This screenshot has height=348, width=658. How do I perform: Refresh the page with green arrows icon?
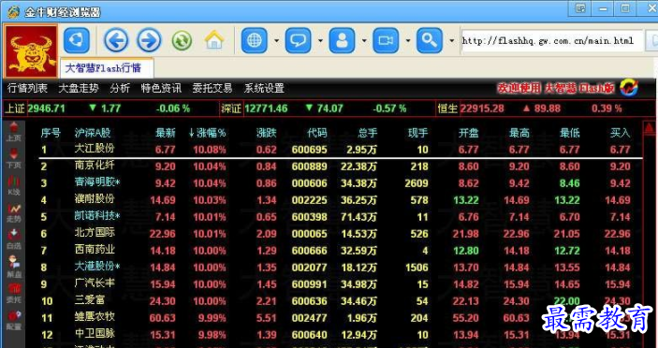(182, 40)
